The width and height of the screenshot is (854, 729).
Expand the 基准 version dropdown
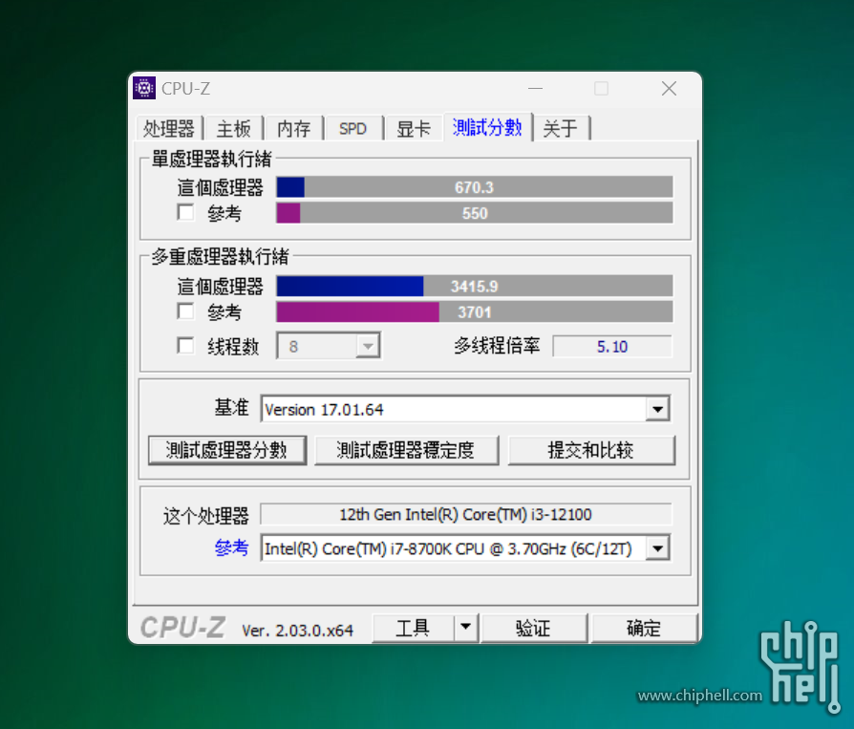[657, 409]
